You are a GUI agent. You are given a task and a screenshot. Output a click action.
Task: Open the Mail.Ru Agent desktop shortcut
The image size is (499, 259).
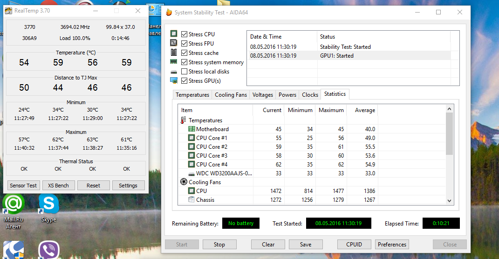coord(14,212)
